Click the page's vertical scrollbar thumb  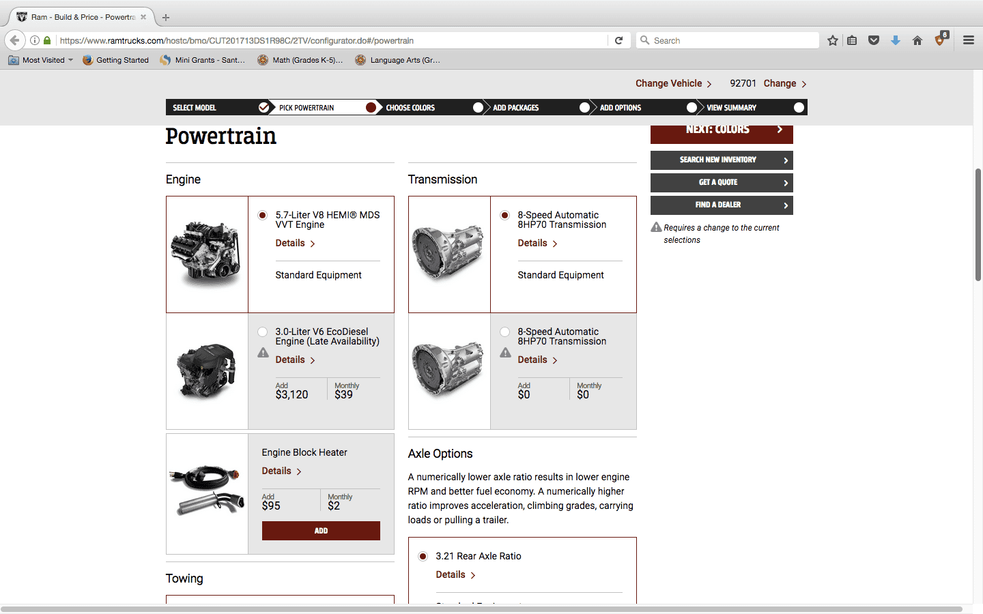[x=978, y=224]
